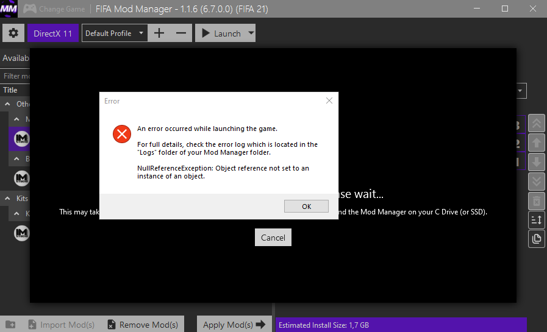The image size is (547, 332).
Task: Launch the game with the Launch button
Action: (x=221, y=33)
